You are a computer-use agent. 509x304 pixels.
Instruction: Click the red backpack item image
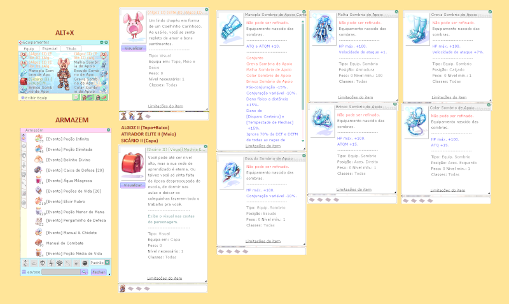(x=132, y=164)
